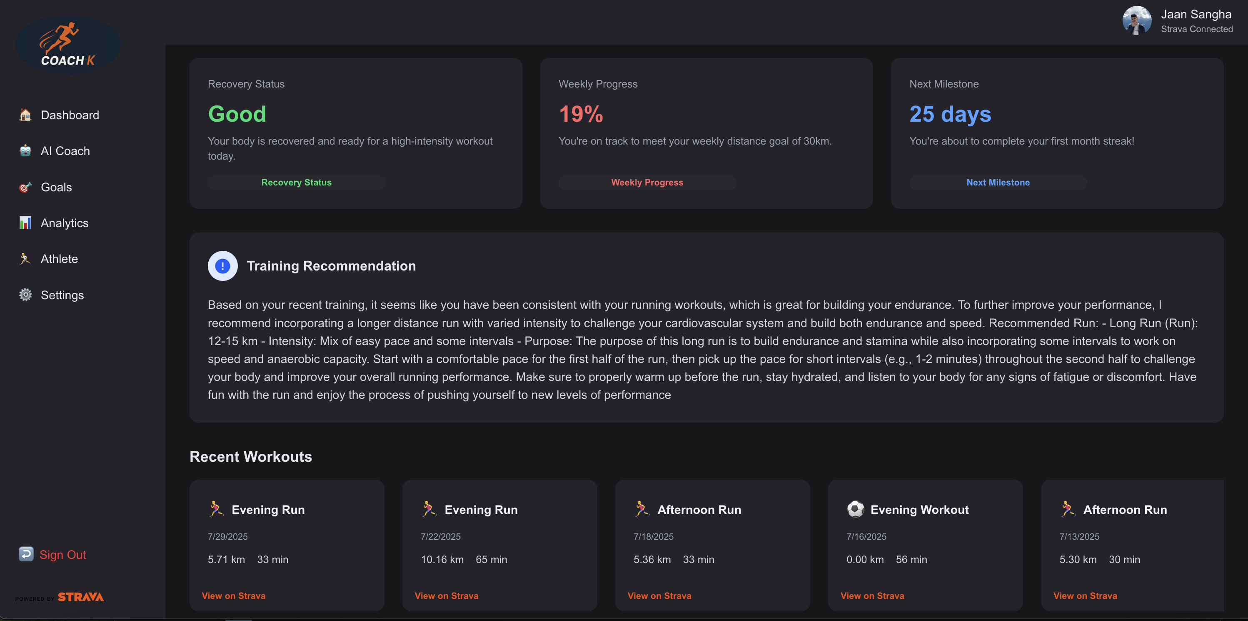
Task: Open View on Strava for 10.16 km run
Action: pos(446,596)
